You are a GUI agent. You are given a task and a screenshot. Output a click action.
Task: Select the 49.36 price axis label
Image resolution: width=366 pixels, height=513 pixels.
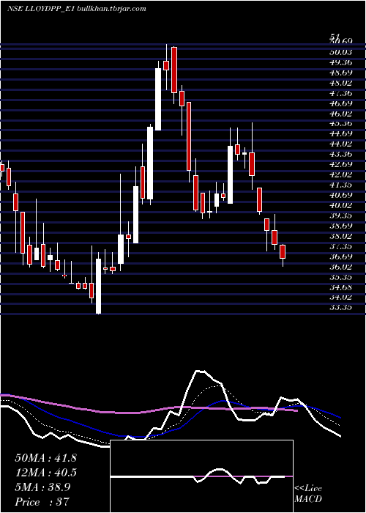click(341, 62)
